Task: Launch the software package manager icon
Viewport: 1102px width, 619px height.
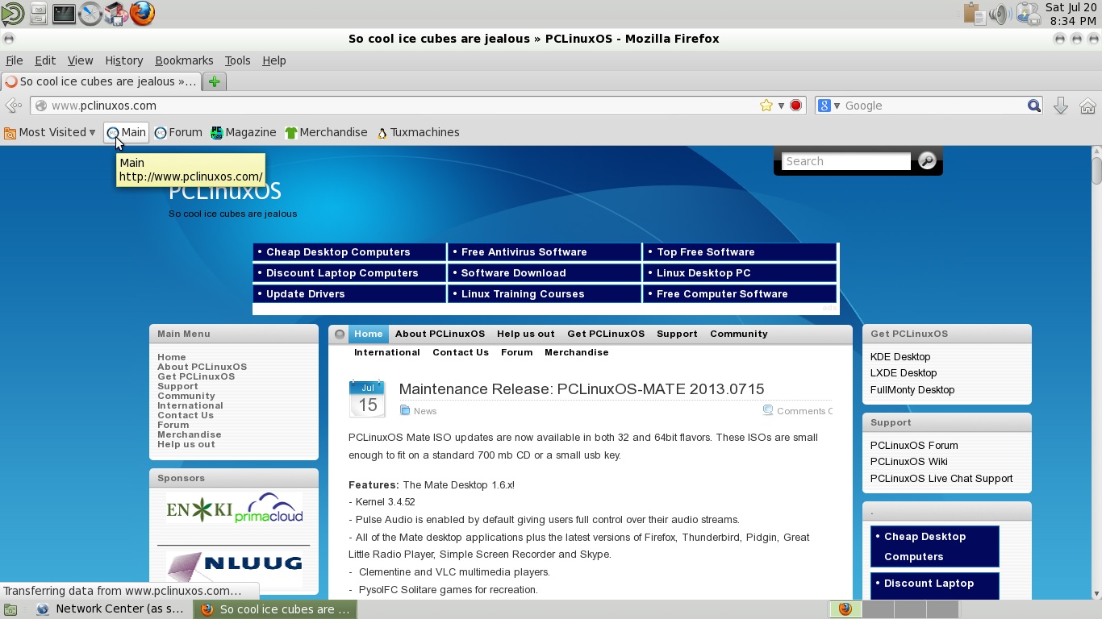Action: [x=116, y=13]
